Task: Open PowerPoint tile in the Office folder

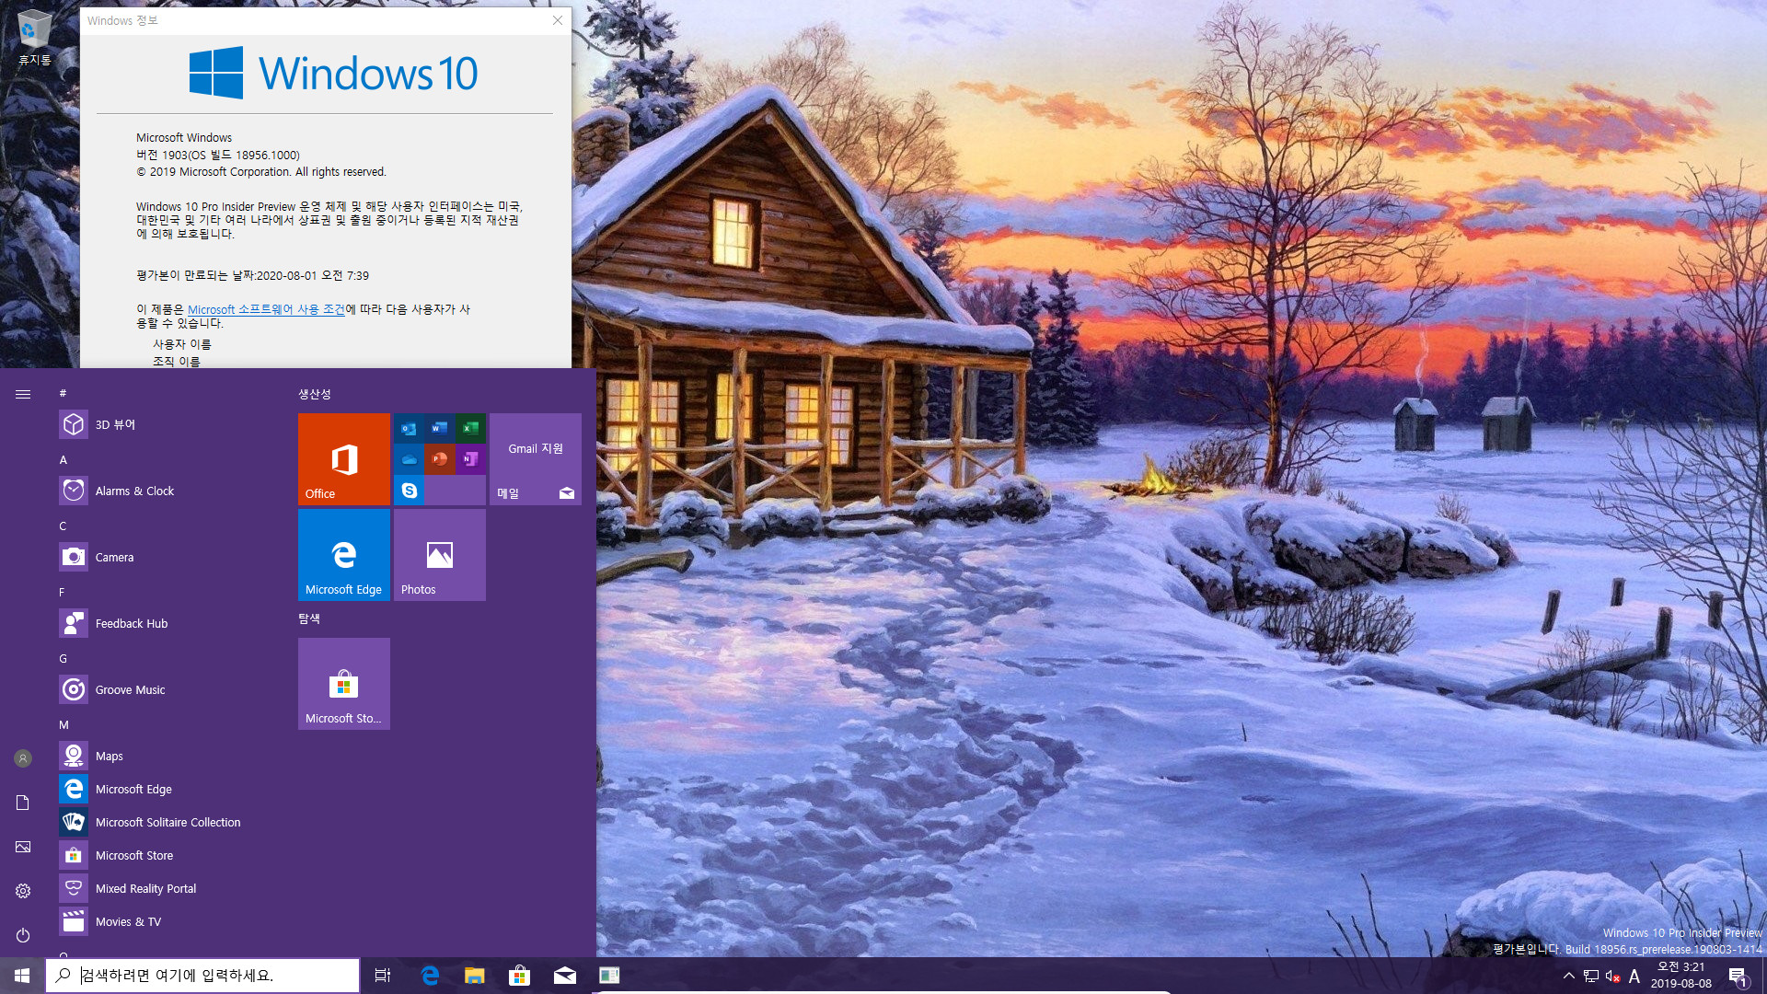Action: [x=440, y=459]
